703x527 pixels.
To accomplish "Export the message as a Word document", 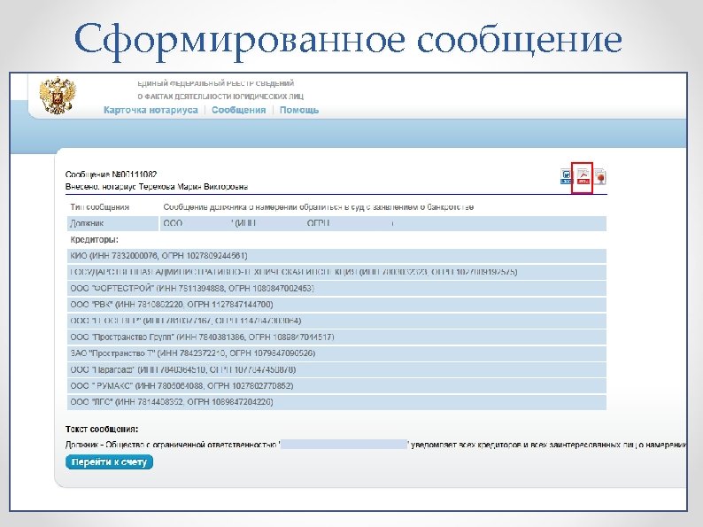I will click(x=566, y=176).
